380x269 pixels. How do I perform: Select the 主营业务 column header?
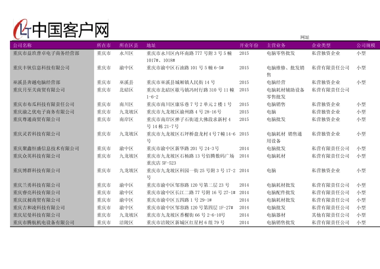pos(276,45)
